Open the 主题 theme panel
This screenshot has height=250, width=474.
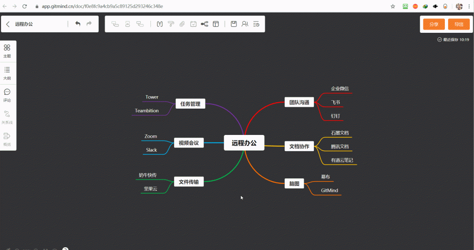coord(7,51)
